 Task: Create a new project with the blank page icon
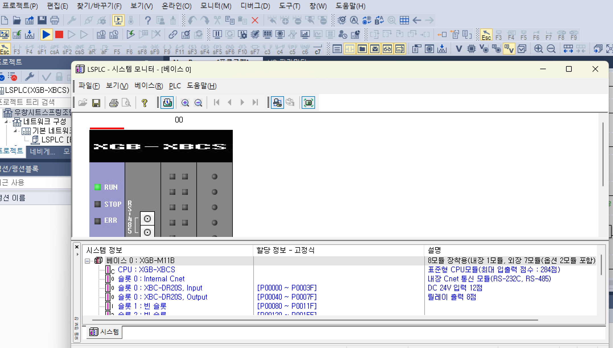click(x=5, y=20)
